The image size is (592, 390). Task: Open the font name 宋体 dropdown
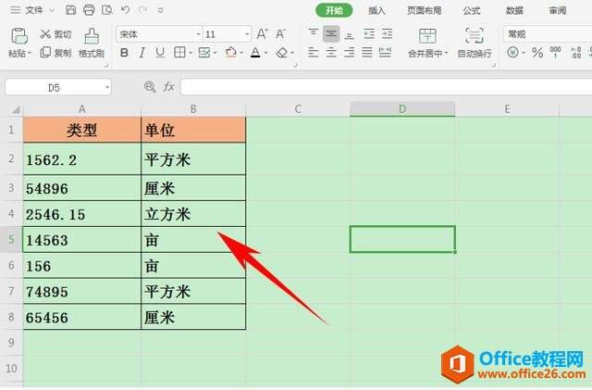pos(198,34)
